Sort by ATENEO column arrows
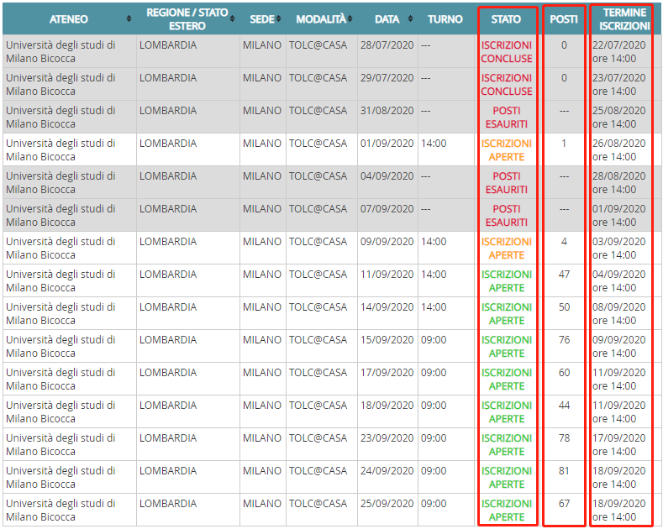This screenshot has height=529, width=663. (129, 19)
